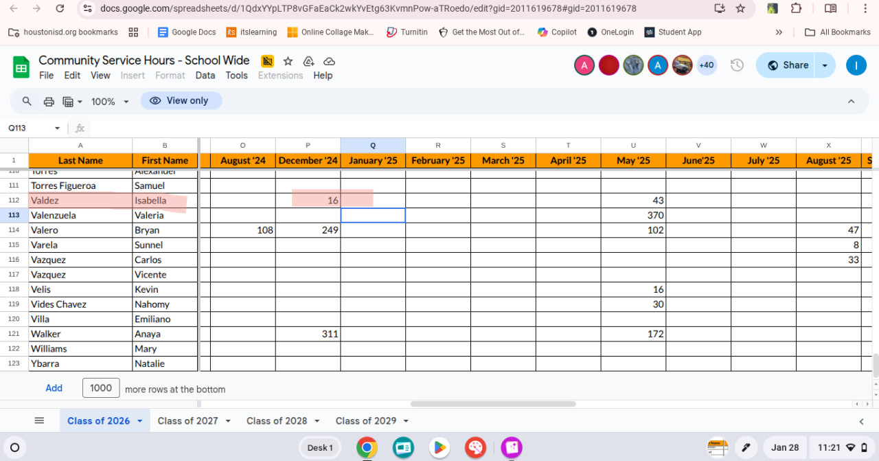Screen dimensions: 879x461
Task: Open Desk 1 button on the shelf
Action: [320, 448]
